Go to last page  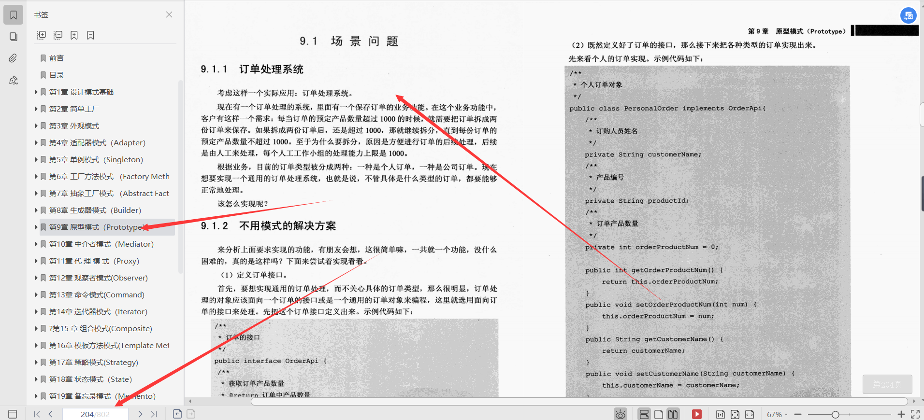(x=154, y=414)
